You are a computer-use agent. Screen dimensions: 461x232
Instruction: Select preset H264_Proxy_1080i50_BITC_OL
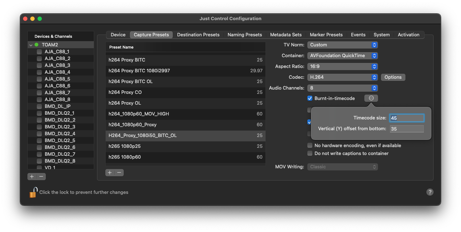coord(185,136)
